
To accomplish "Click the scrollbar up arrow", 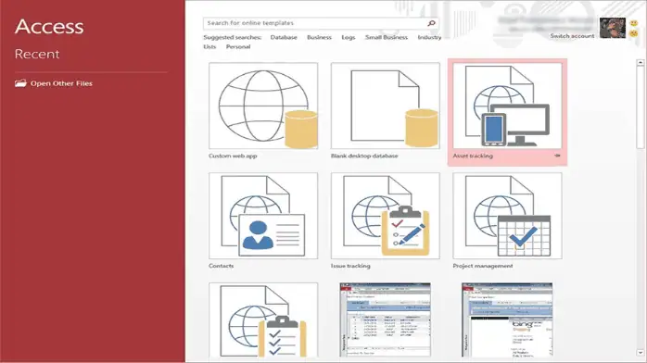I will click(641, 63).
